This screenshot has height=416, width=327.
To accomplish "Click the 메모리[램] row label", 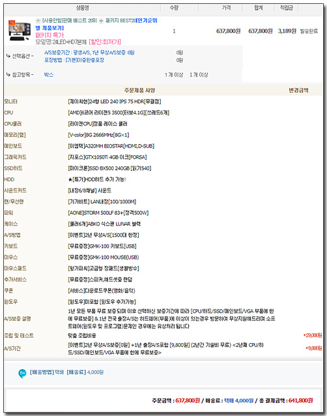I will pyautogui.click(x=15, y=135).
